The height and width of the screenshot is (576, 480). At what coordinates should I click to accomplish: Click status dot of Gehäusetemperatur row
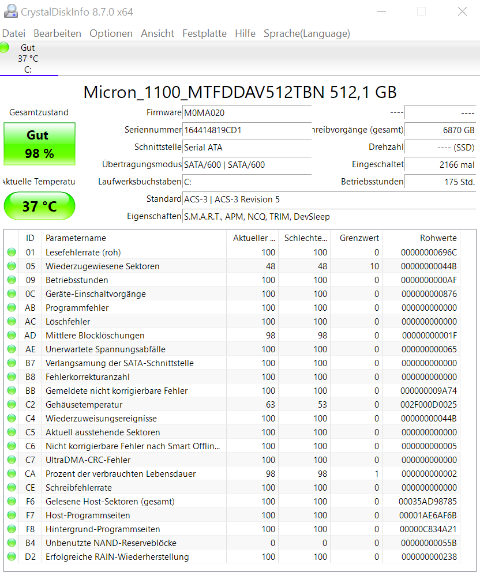12,404
